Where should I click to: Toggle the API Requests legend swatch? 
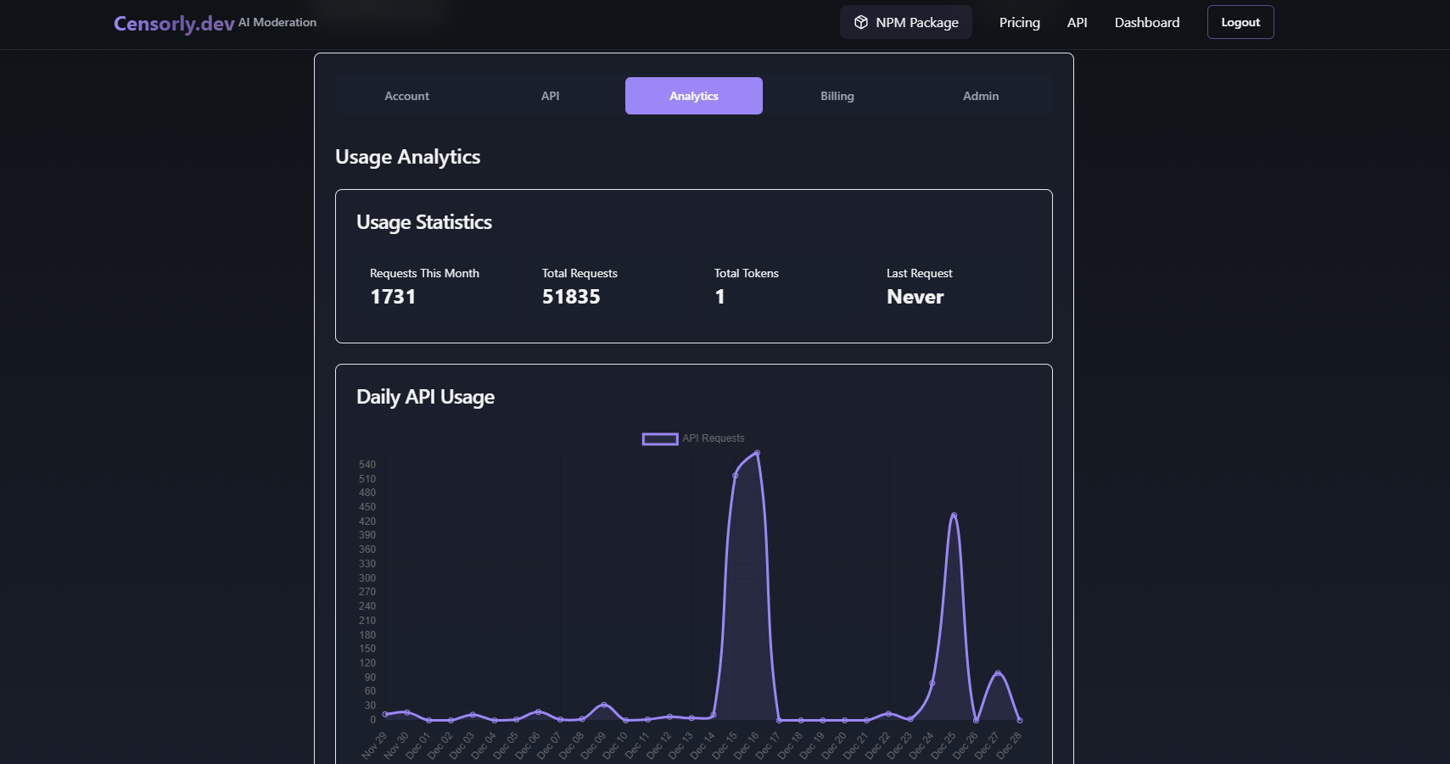point(660,438)
